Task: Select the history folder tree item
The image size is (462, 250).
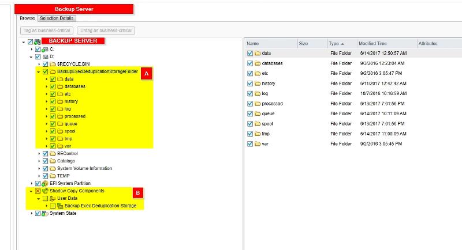Action: click(71, 101)
